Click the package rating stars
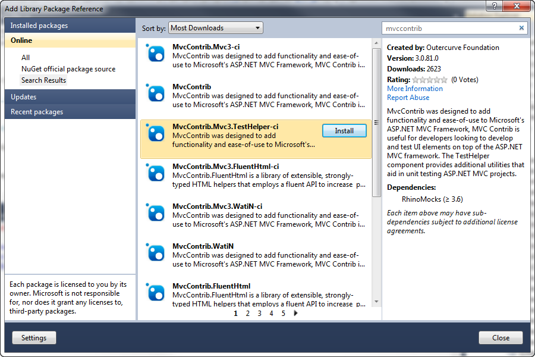535x357 pixels. click(430, 80)
